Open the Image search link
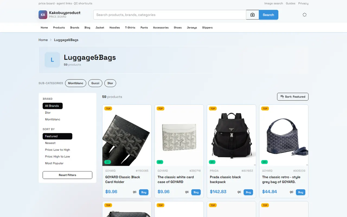Viewport: 347px width, 217px height. pos(274,4)
